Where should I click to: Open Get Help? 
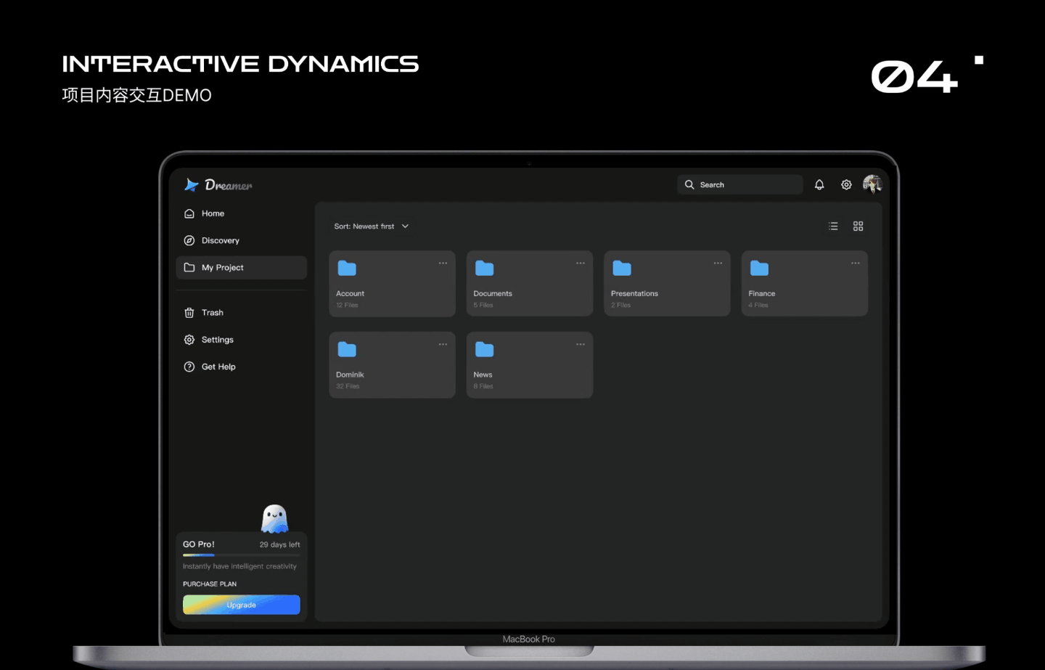pyautogui.click(x=241, y=367)
